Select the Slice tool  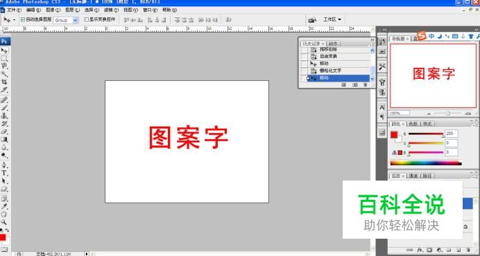pyautogui.click(x=4, y=90)
